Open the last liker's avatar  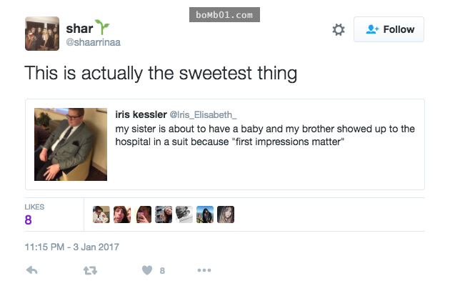226,214
